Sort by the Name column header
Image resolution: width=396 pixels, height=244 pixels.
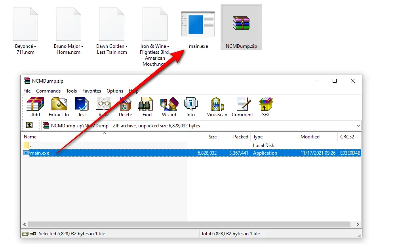point(104,136)
